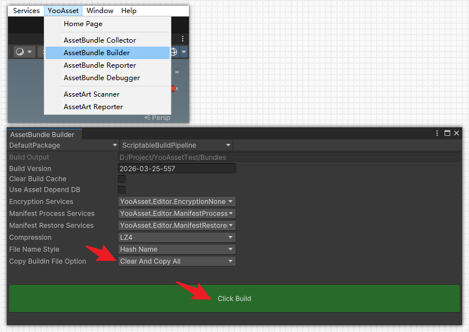Click the Manifest Process Services label
The height and width of the screenshot is (332, 469).
click(x=52, y=214)
